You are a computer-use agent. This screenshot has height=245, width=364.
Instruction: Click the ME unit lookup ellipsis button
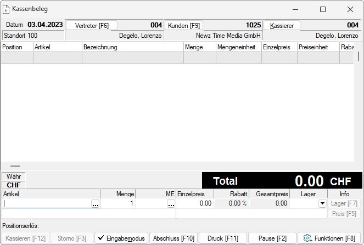(171, 203)
